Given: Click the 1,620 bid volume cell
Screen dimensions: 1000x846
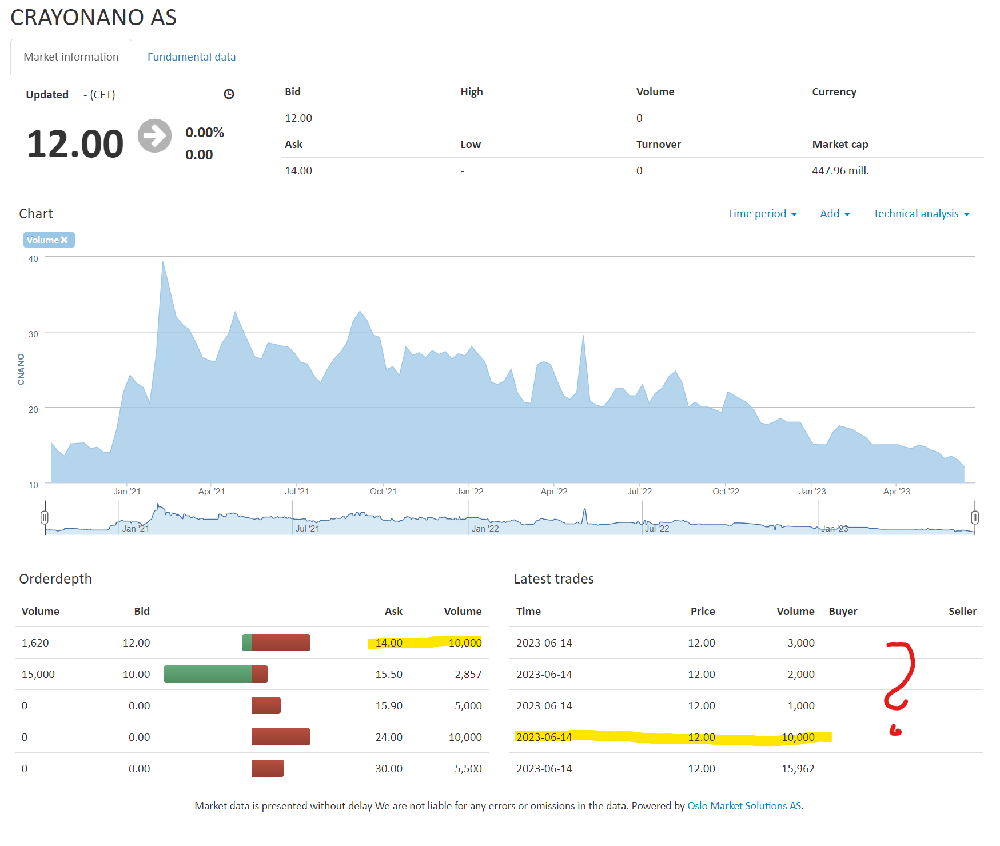Looking at the screenshot, I should click(x=35, y=643).
